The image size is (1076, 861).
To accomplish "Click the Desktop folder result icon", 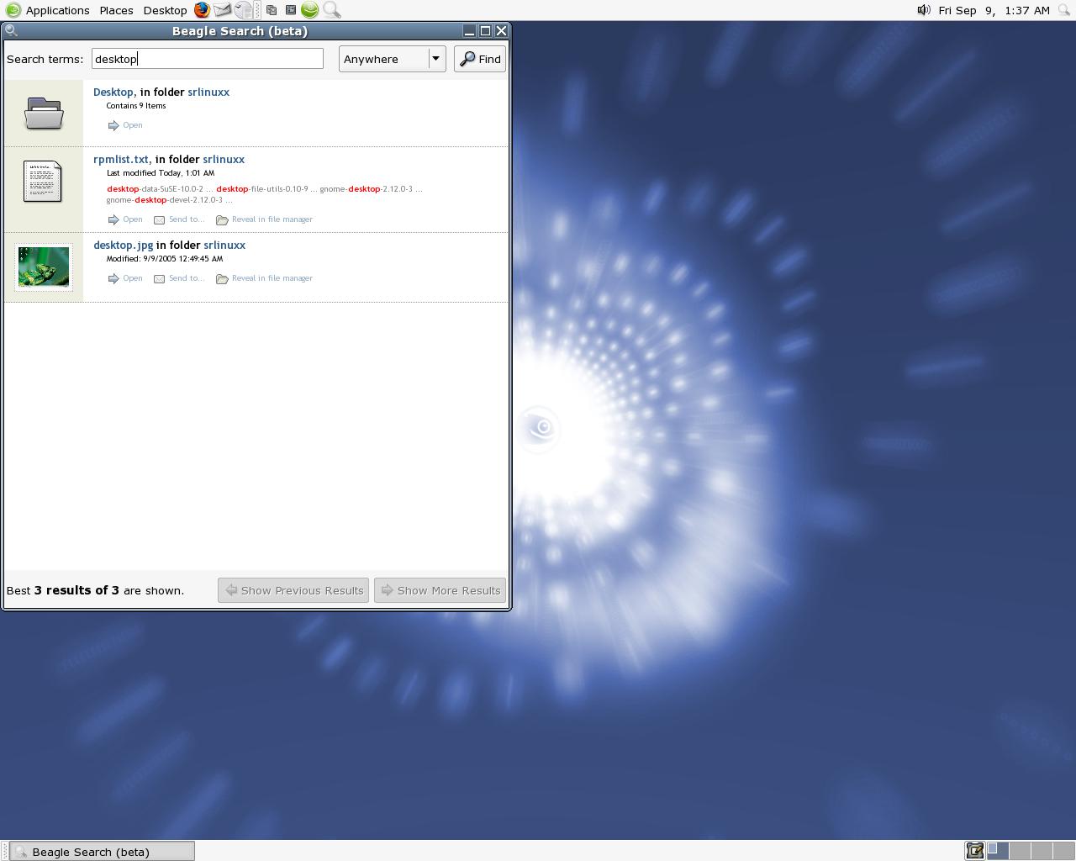I will 44,113.
